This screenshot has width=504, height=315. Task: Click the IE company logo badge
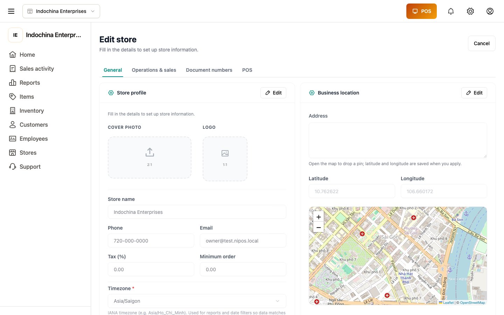tap(15, 35)
